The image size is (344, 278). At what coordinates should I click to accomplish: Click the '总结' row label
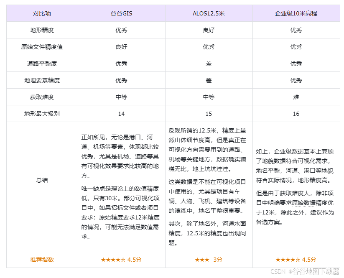point(42,180)
